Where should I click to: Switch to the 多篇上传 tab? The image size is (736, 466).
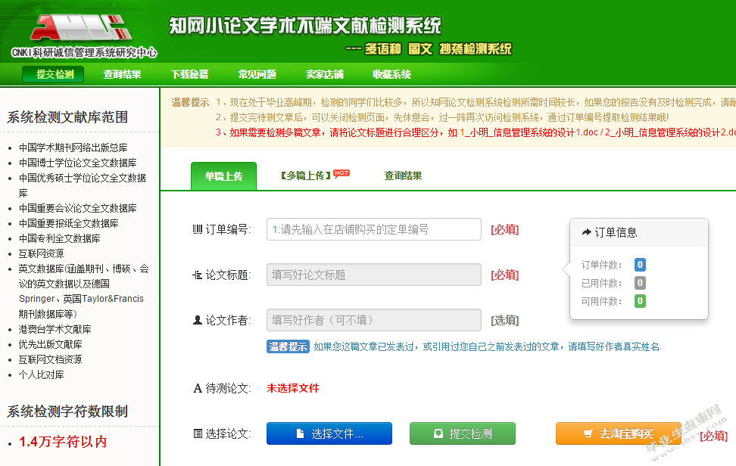coord(306,176)
